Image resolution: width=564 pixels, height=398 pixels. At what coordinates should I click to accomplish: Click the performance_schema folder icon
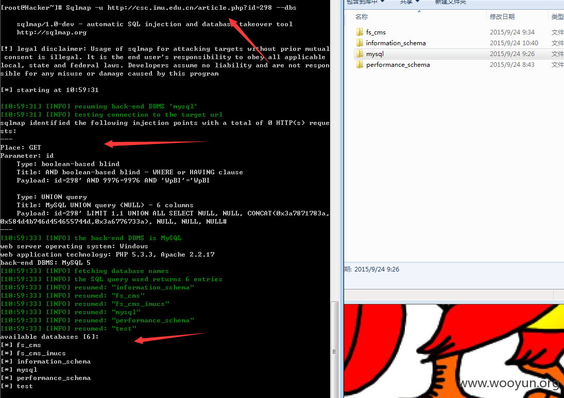(x=360, y=64)
